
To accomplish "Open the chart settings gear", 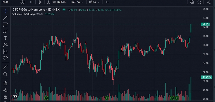I will [192, 2].
